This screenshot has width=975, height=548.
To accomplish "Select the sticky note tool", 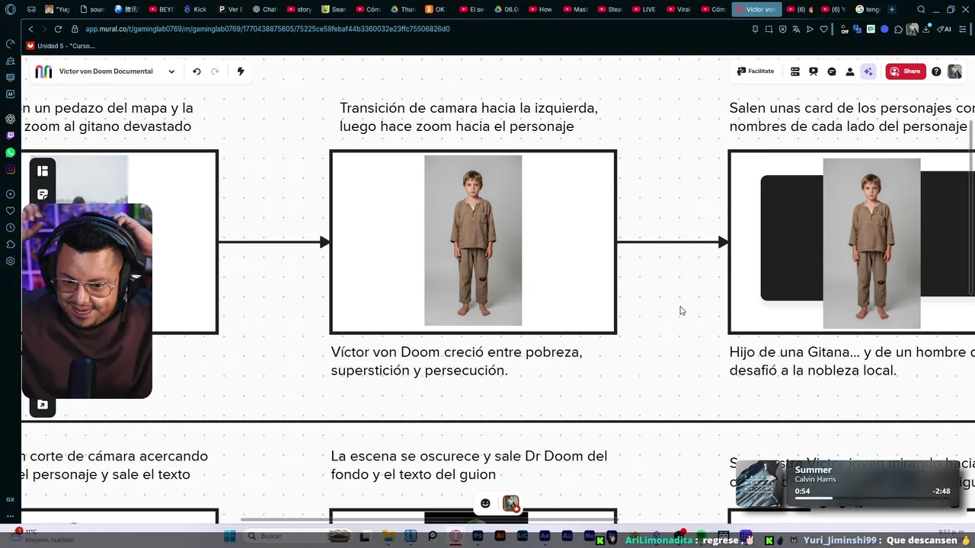I will (x=43, y=194).
